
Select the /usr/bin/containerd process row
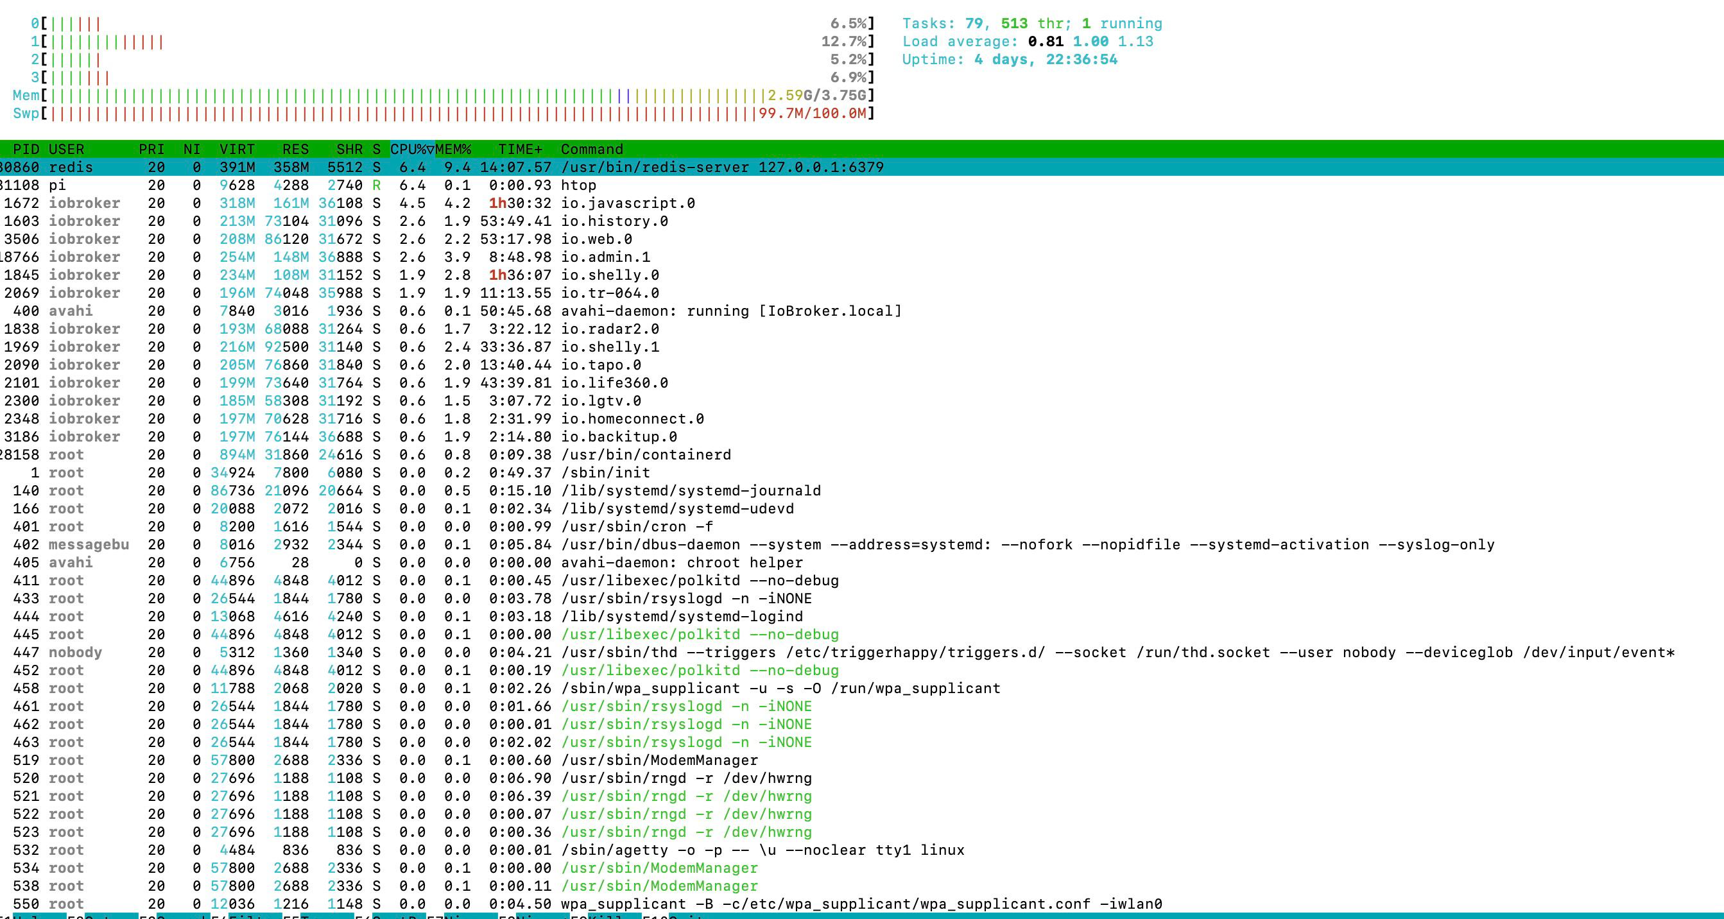645,455
